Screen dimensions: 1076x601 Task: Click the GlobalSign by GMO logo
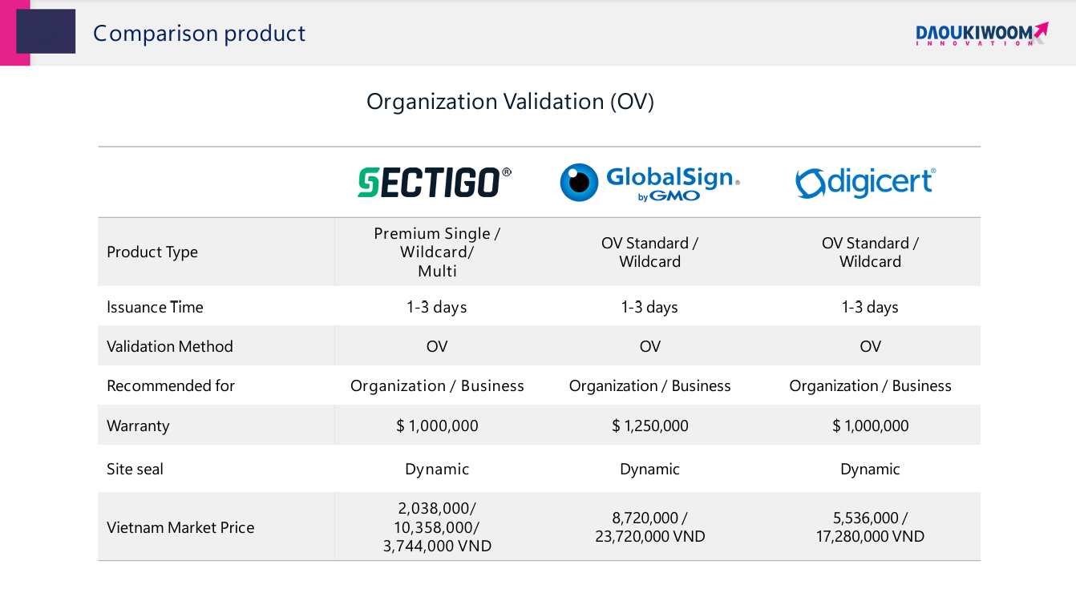tap(649, 183)
